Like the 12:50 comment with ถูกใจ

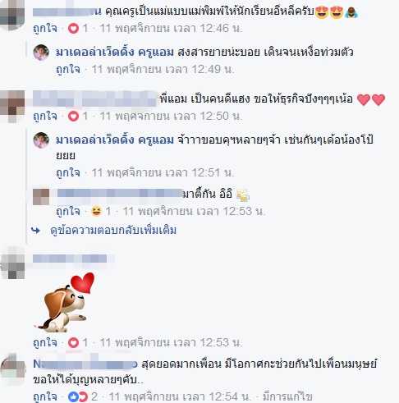coord(45,117)
